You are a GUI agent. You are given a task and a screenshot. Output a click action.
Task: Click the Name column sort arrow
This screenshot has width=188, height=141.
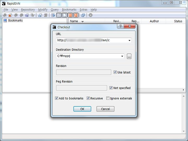click(82, 22)
